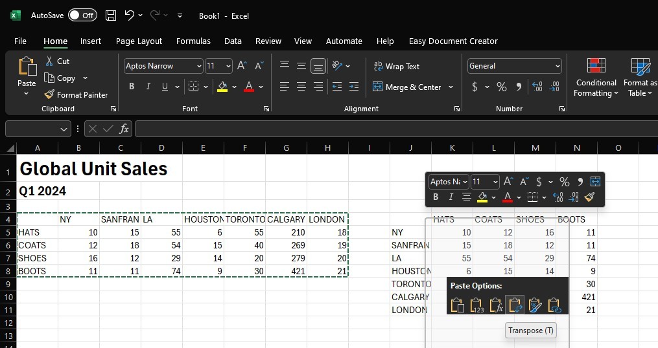Toggle Italic formatting in the ribbon
This screenshot has height=348, width=658.
148,87
